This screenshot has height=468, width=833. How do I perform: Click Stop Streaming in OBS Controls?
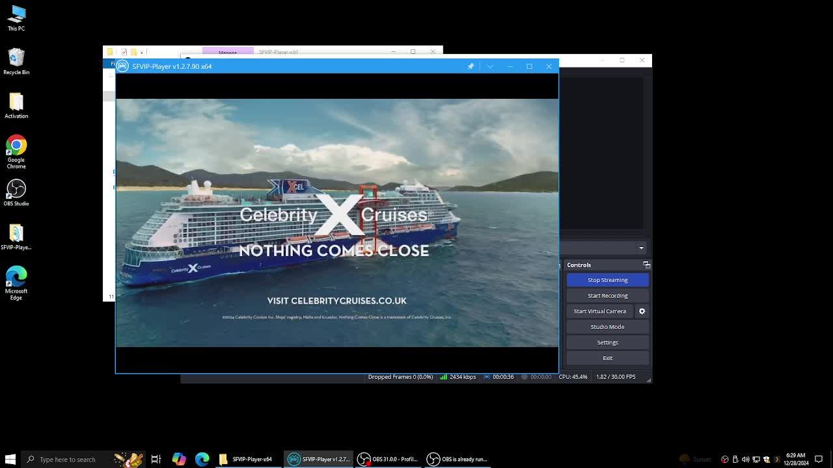[607, 280]
